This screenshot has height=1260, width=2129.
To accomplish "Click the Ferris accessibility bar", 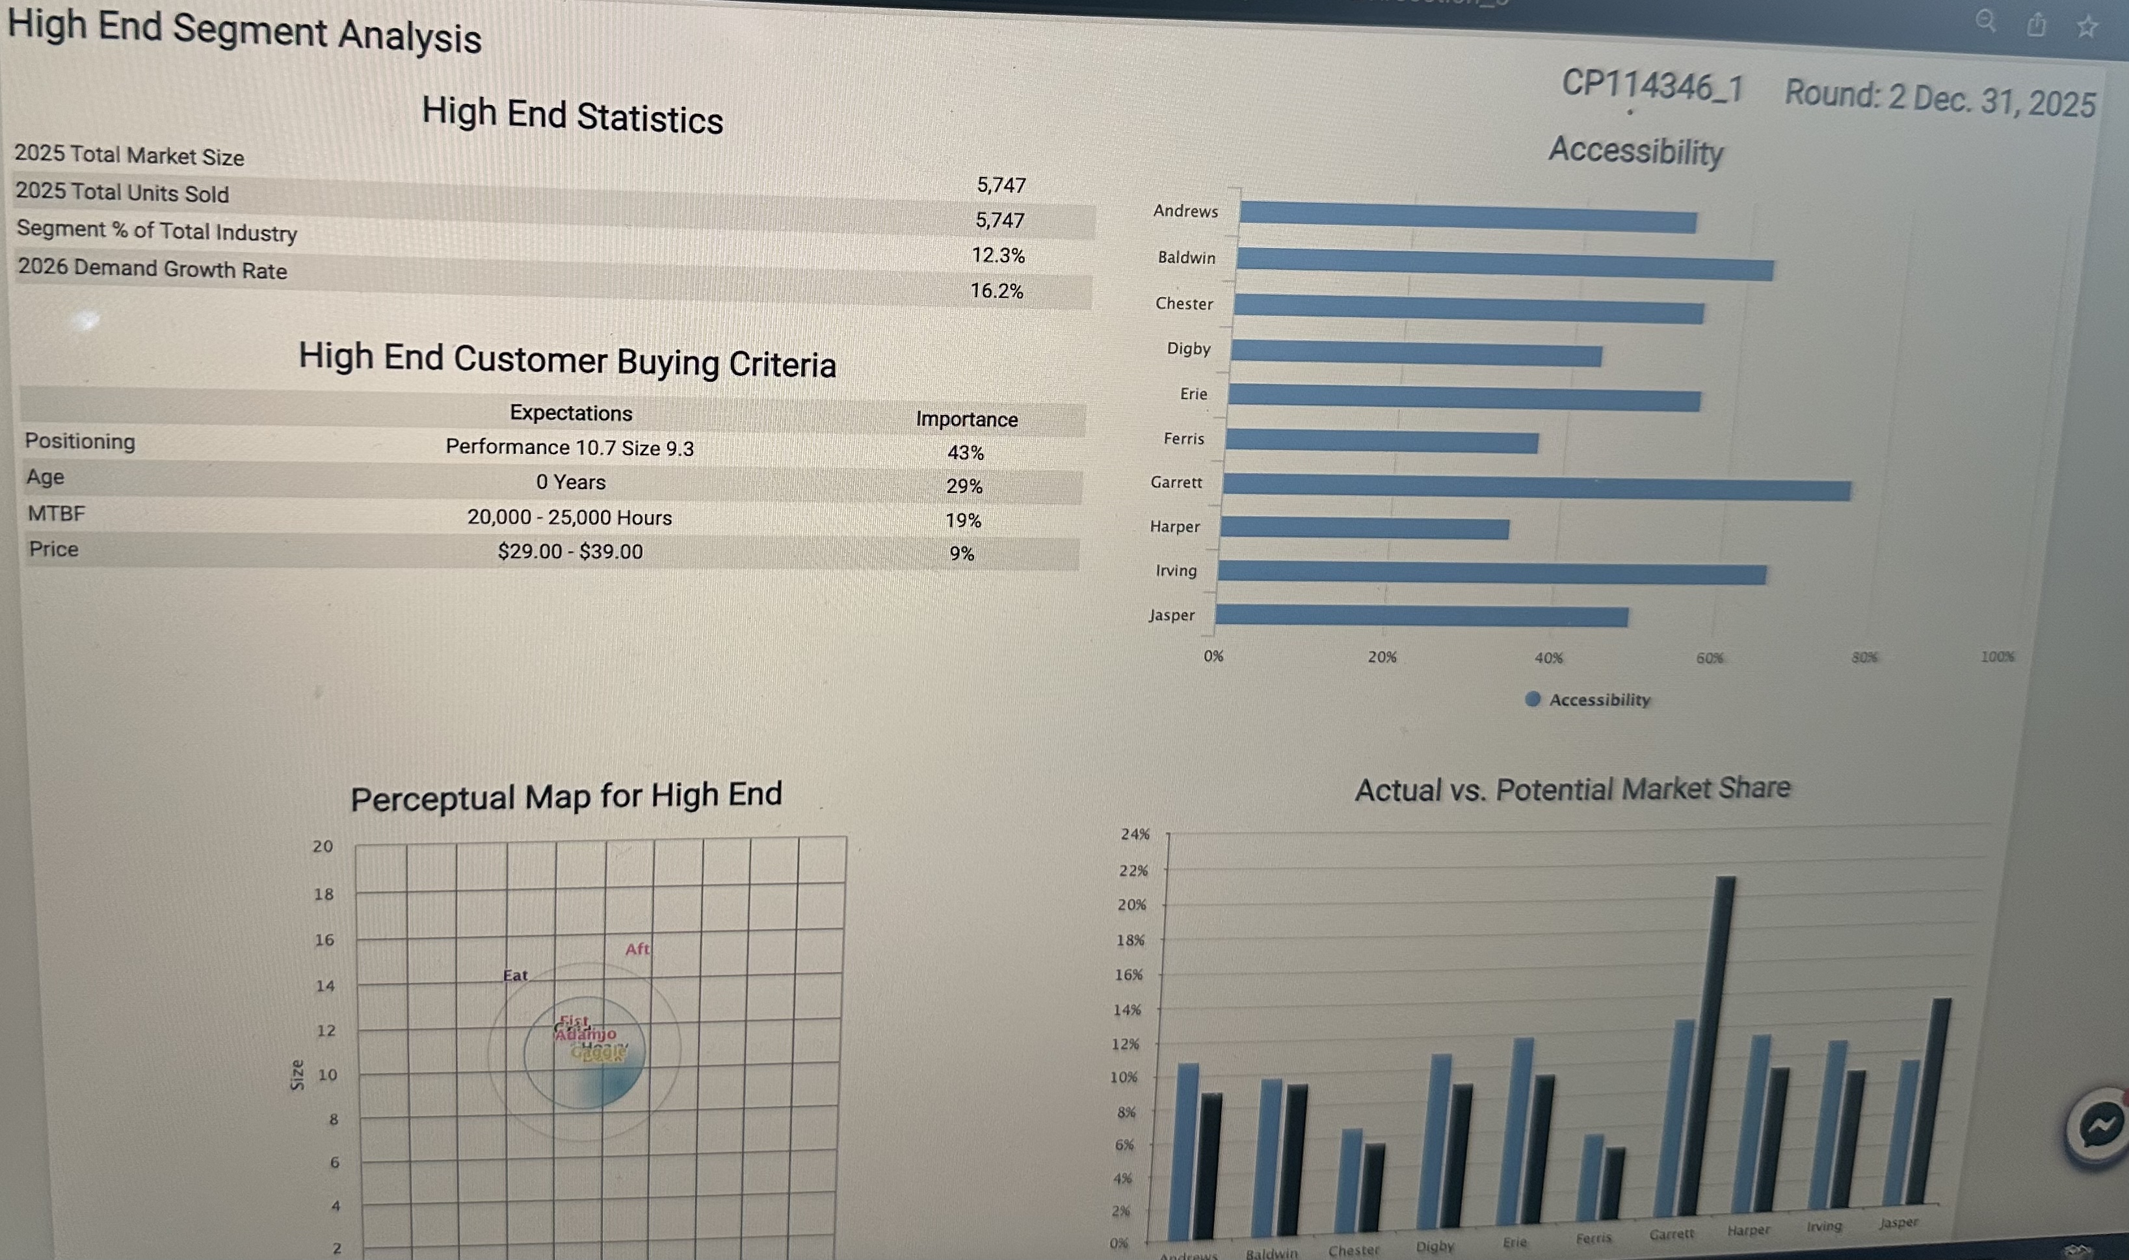I will [1381, 440].
